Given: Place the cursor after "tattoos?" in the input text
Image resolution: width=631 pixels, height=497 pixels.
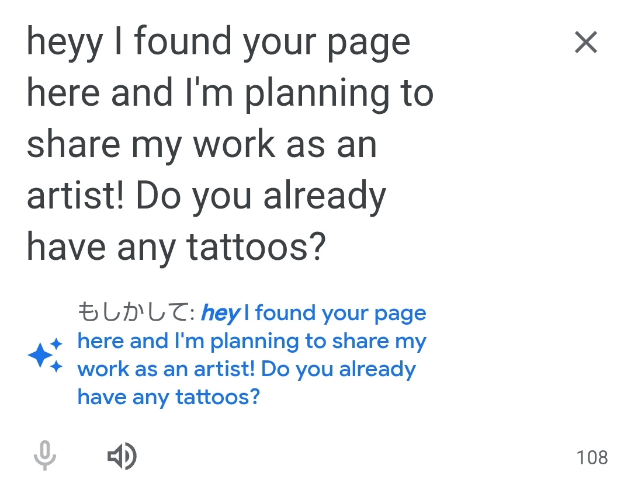Looking at the screenshot, I should click(325, 248).
